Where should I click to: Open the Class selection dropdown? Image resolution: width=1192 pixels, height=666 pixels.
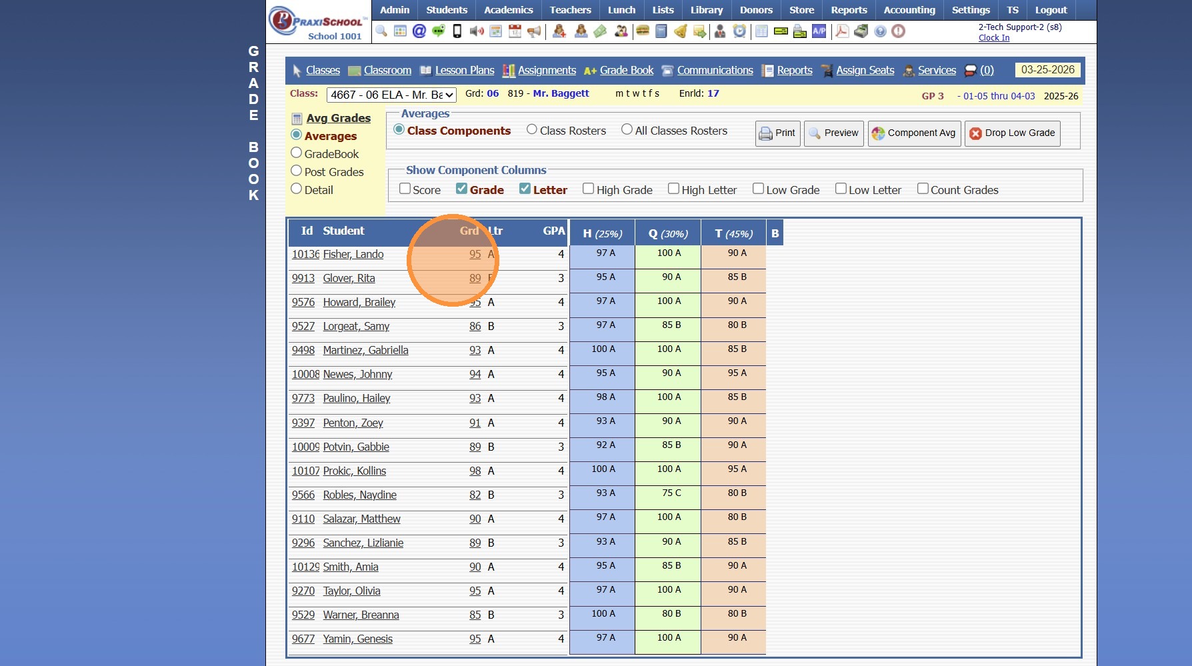point(392,95)
